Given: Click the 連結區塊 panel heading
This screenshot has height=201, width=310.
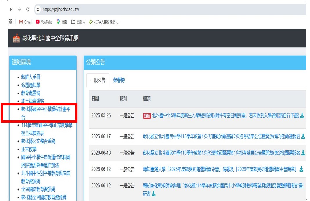Looking at the screenshot, I should (21, 62).
